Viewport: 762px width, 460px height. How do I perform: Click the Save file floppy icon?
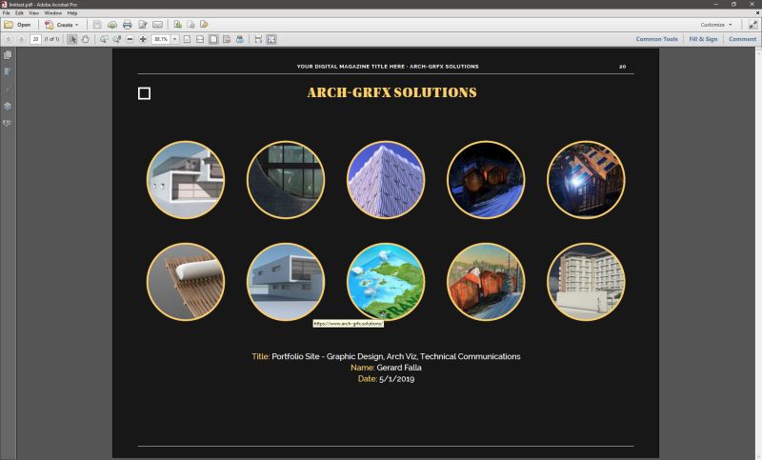97,25
